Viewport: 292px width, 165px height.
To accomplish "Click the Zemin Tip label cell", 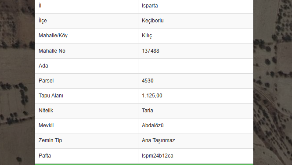I will (x=87, y=140).
